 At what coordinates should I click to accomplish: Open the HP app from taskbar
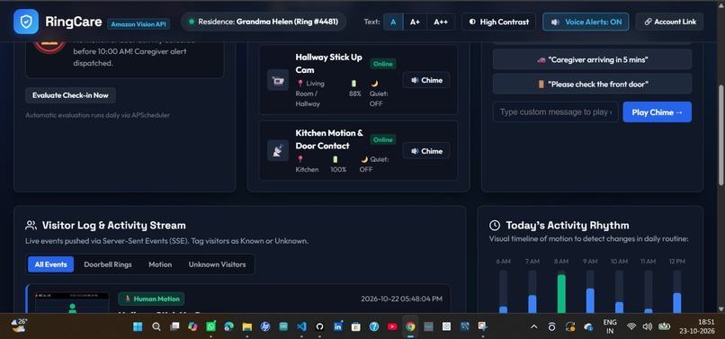click(x=265, y=326)
